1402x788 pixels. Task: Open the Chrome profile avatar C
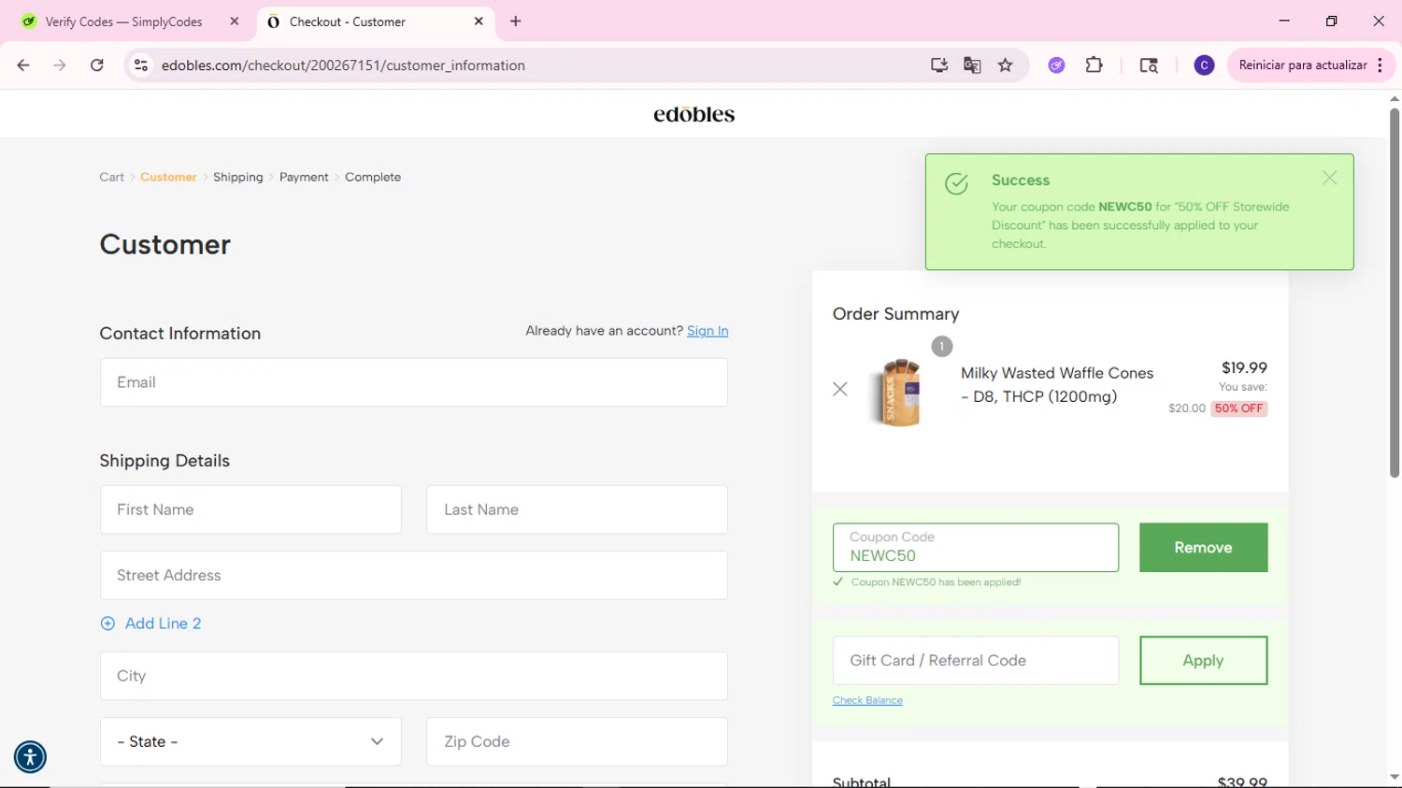1204,65
